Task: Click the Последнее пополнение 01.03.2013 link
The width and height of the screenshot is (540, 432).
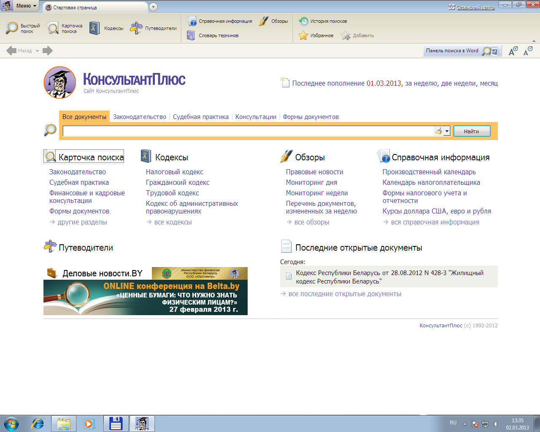Action: [347, 84]
